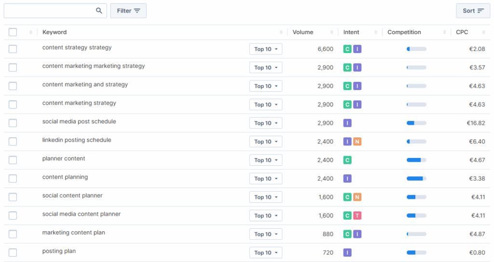Screen dimensions: 494x262
Task: Open the Filter button
Action: pyautogui.click(x=128, y=11)
